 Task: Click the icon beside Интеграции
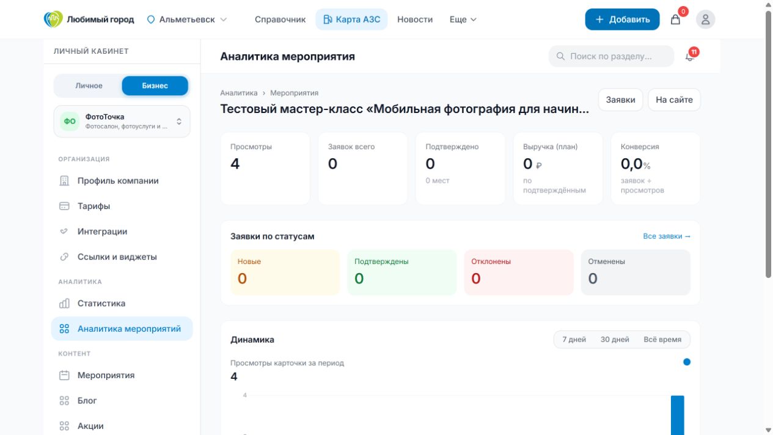64,232
